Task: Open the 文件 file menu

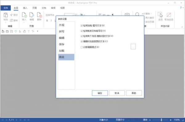Action: pyautogui.click(x=6, y=8)
